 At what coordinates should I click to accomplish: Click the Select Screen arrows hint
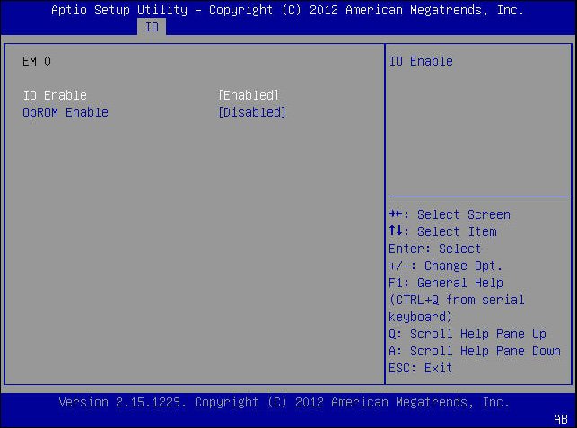click(x=450, y=214)
